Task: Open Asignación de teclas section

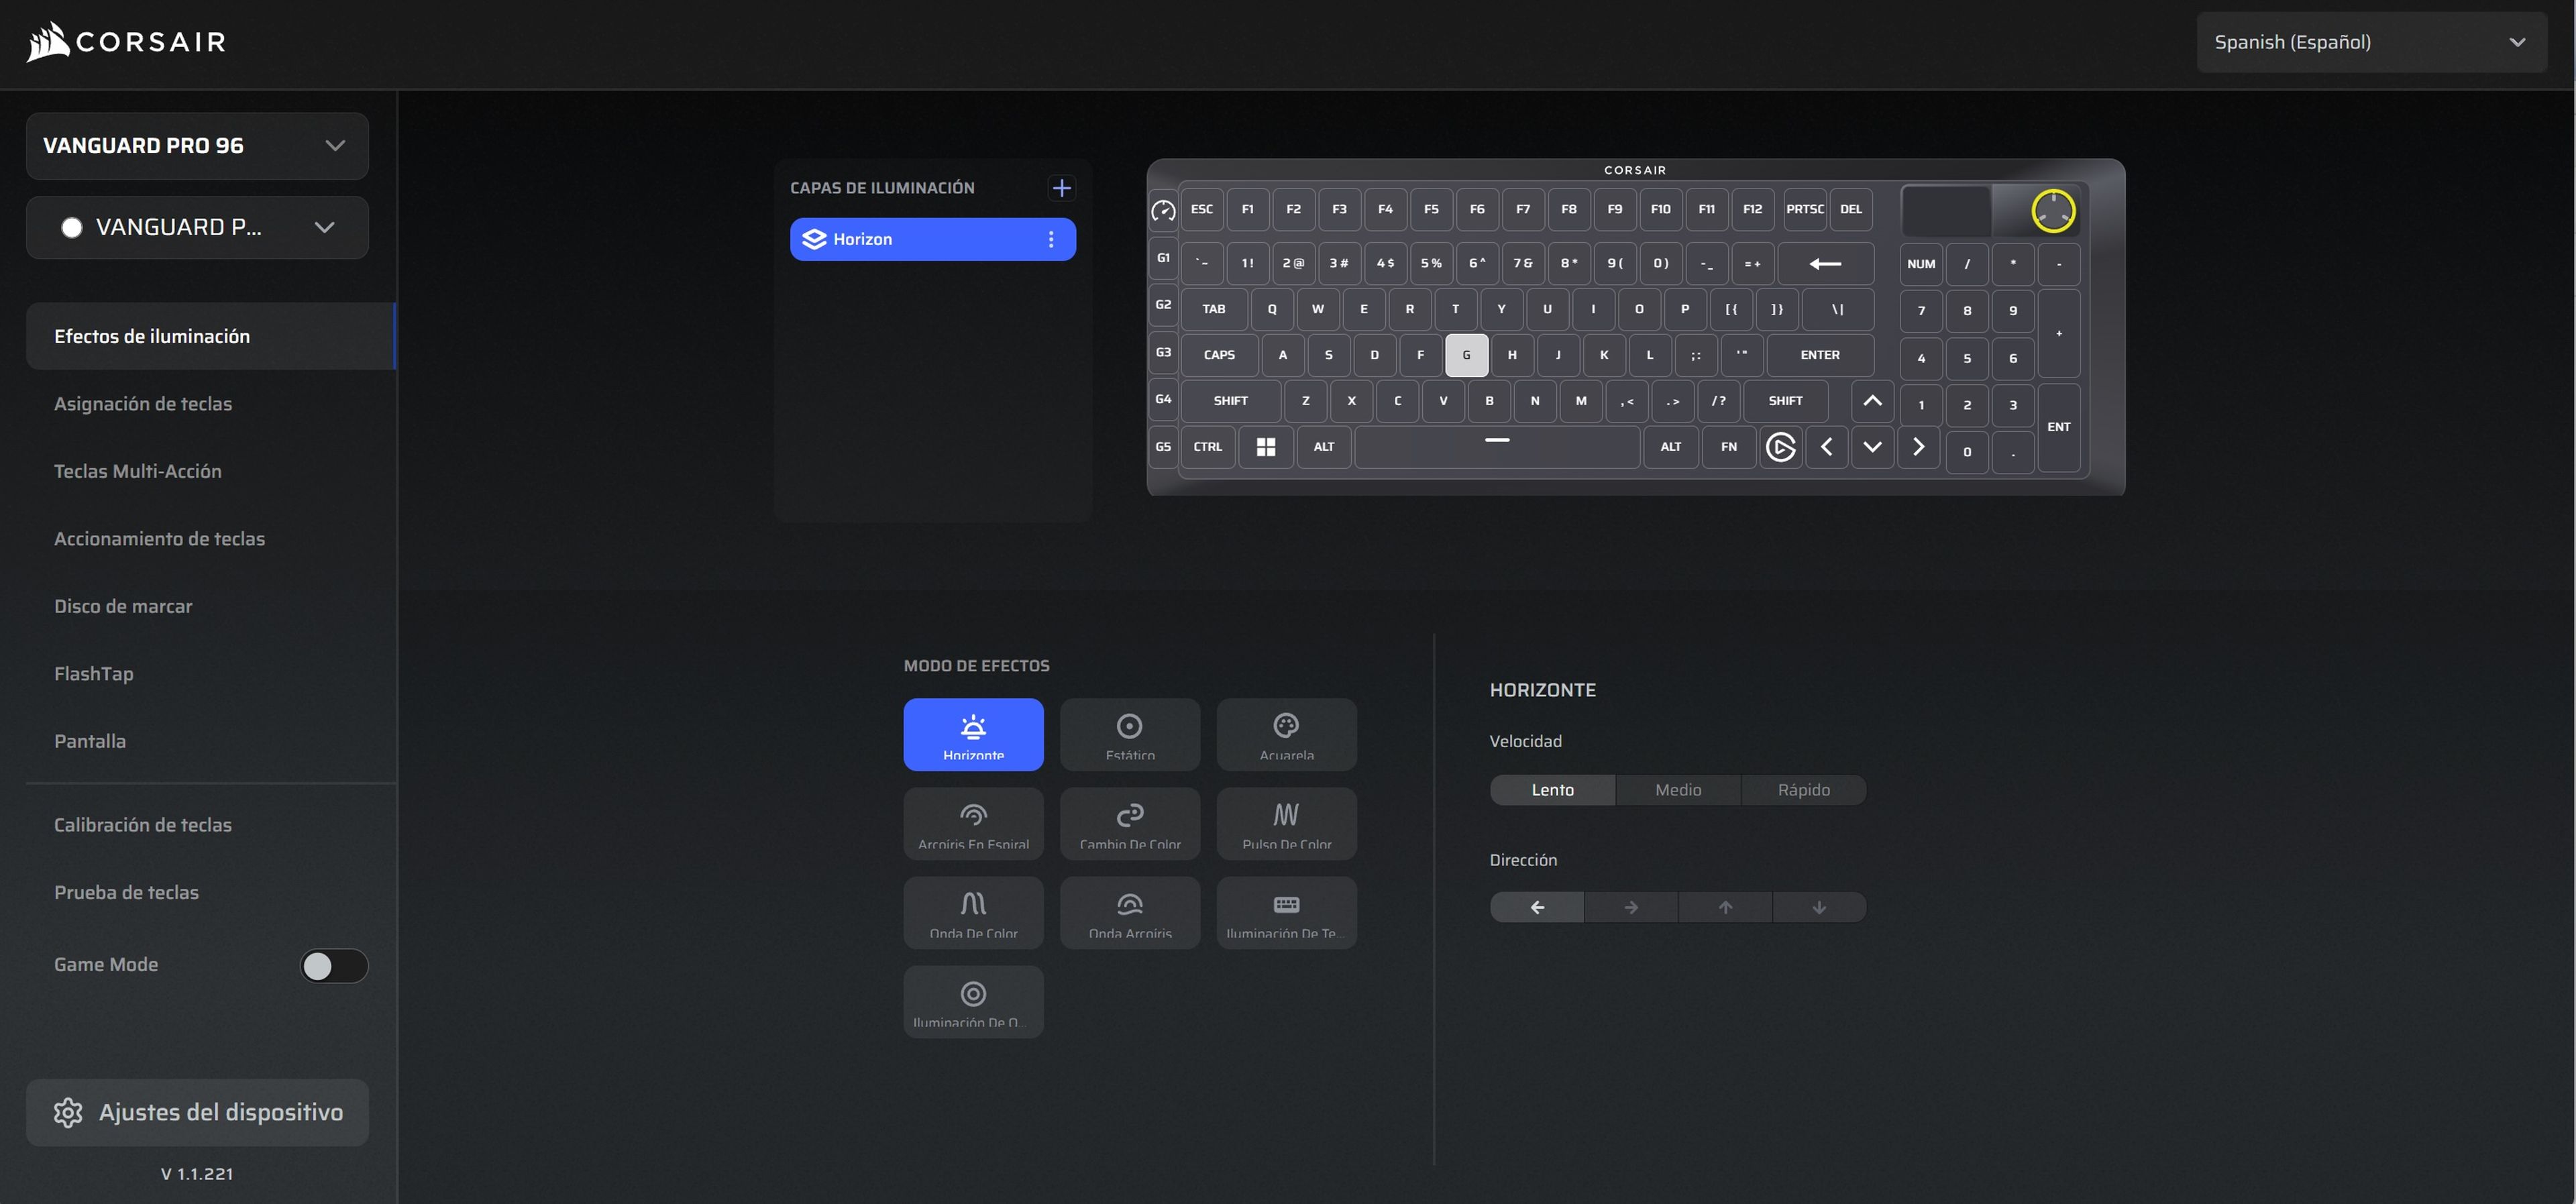Action: (143, 404)
